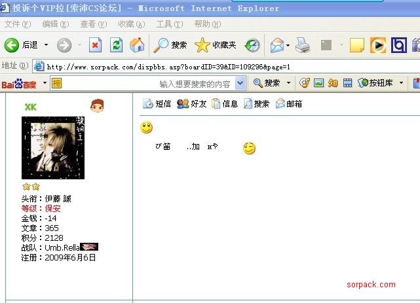Refresh the page with the Refresh icon
Image resolution: width=420 pixels, height=303 pixels.
(x=116, y=45)
